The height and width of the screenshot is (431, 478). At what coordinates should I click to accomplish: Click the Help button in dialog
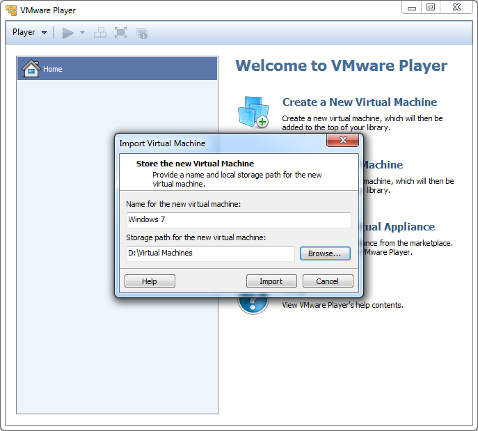pyautogui.click(x=150, y=281)
